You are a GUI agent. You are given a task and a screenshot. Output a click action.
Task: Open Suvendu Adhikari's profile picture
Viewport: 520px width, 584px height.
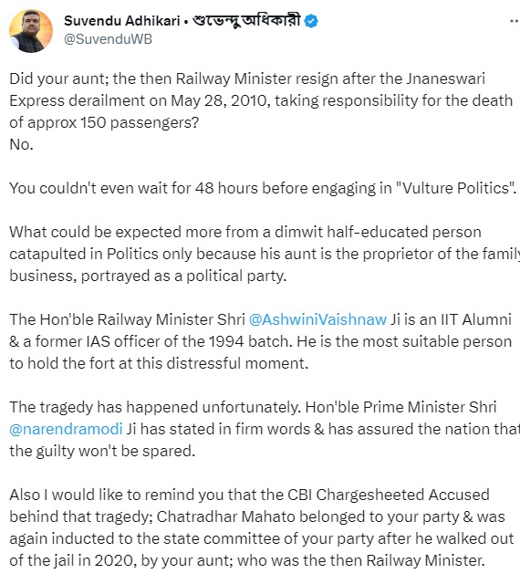click(x=31, y=31)
